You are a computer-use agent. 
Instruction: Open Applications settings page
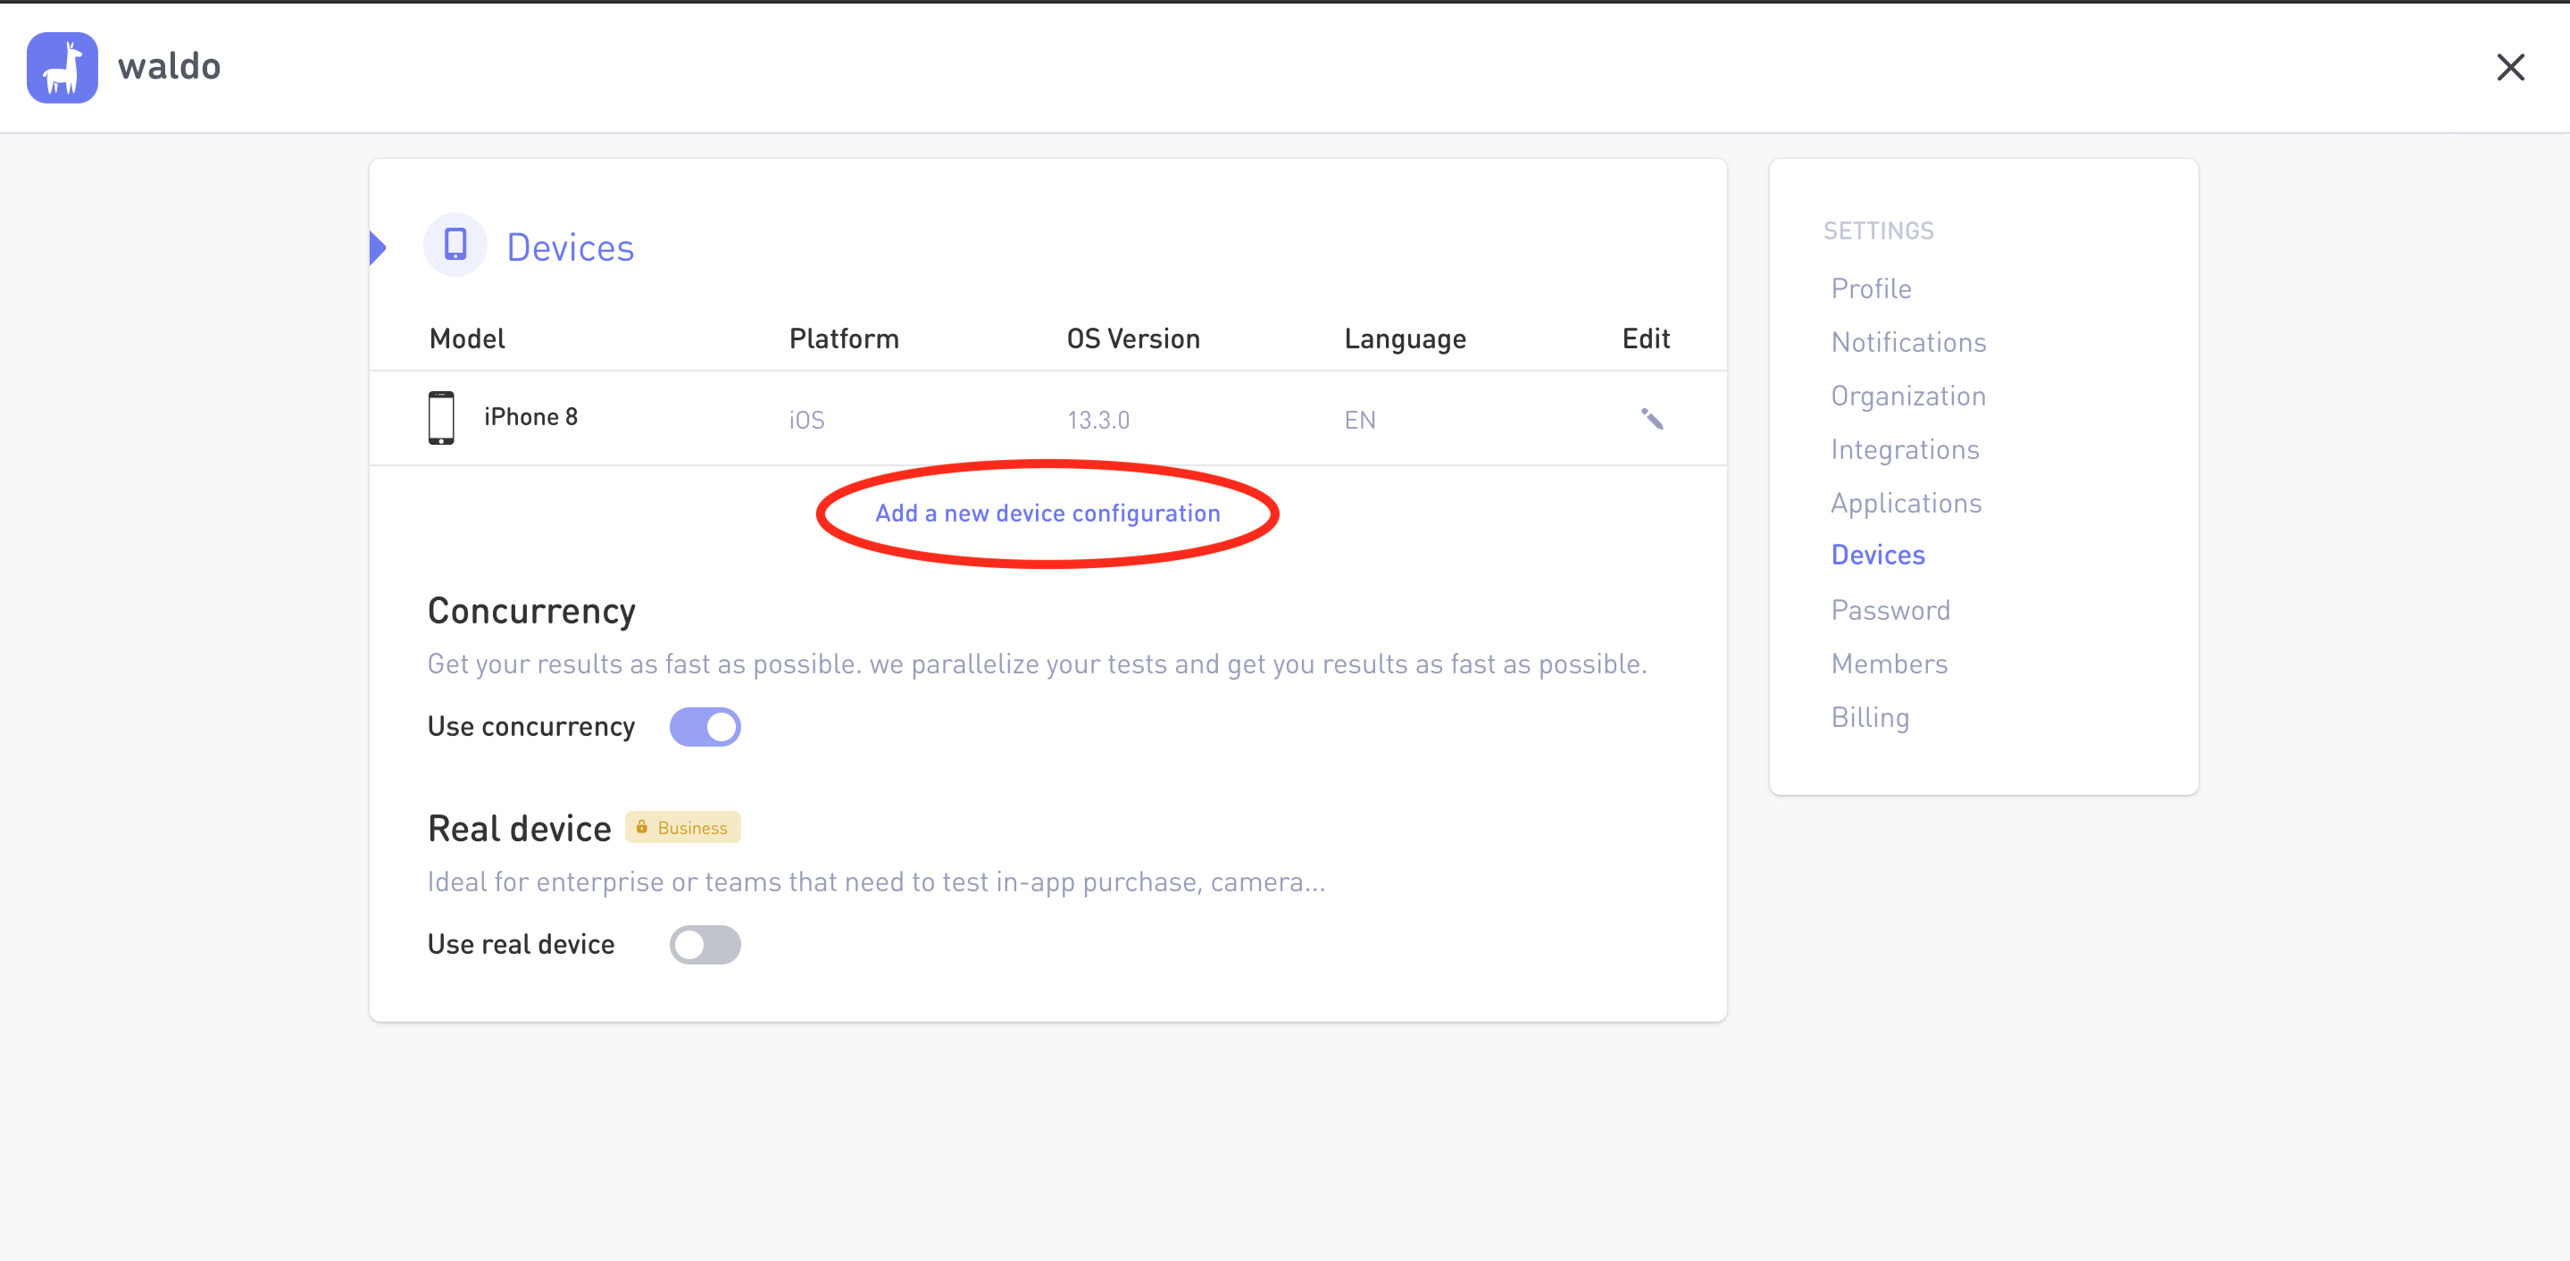point(1906,503)
